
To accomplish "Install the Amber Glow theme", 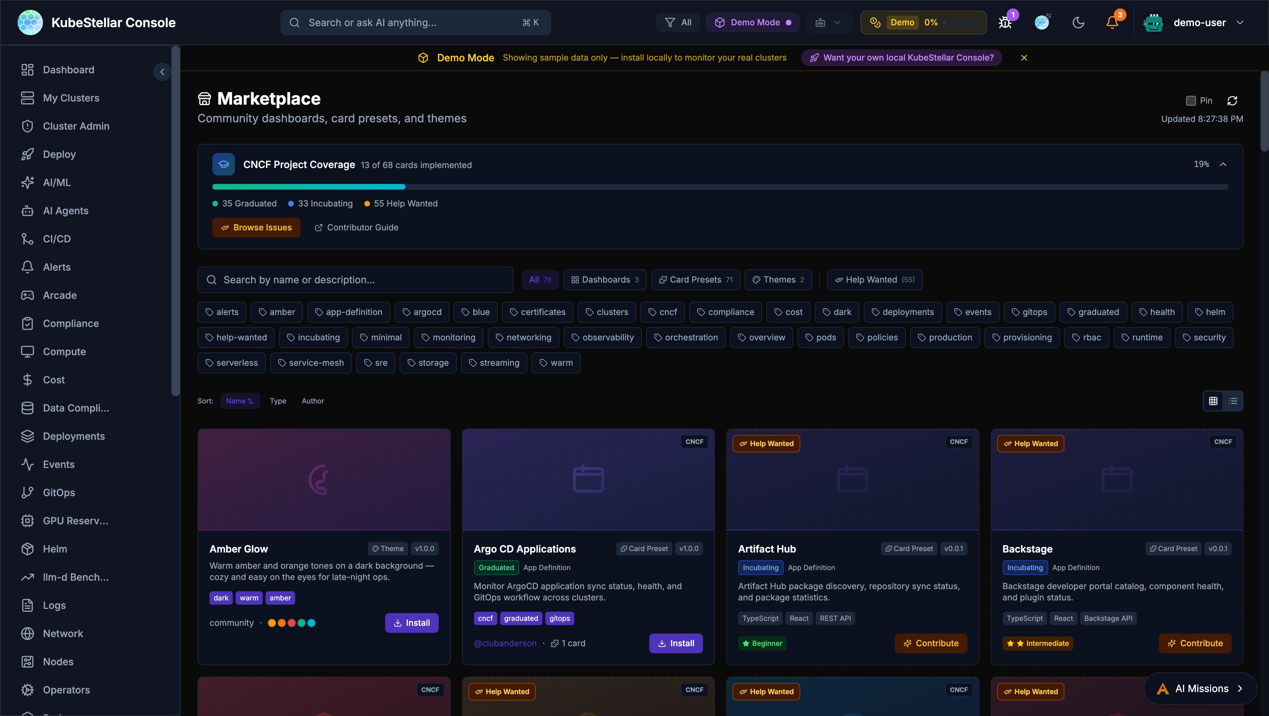I will click(x=412, y=623).
